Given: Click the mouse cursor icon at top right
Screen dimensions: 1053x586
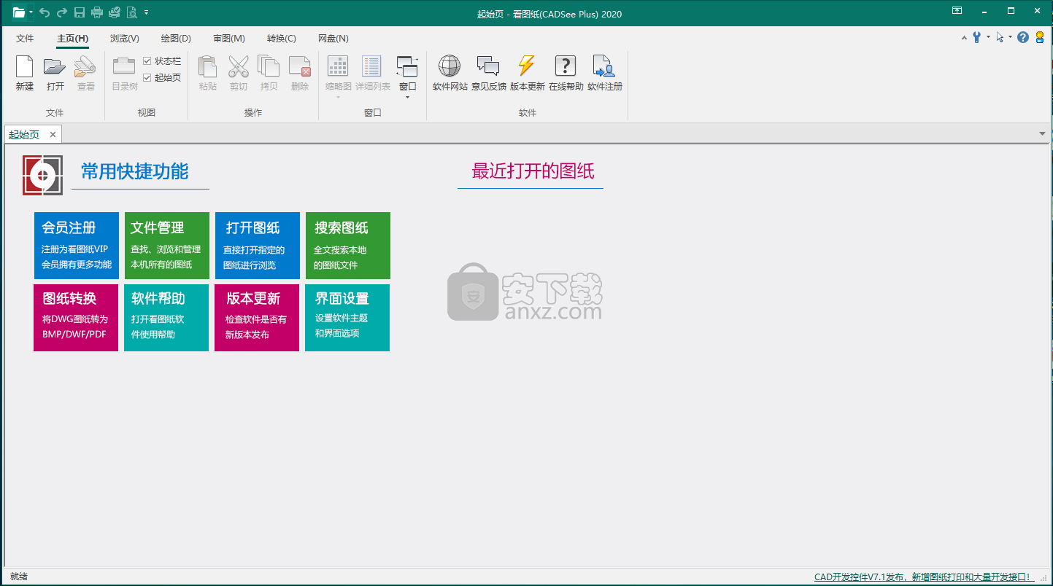Looking at the screenshot, I should [x=1000, y=37].
